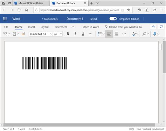
Task: Click the Bullets list icon
Action: coord(100,34)
